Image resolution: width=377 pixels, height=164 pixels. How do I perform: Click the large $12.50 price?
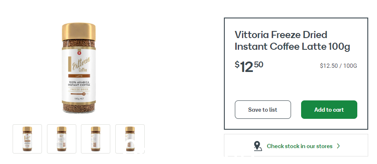pos(249,67)
